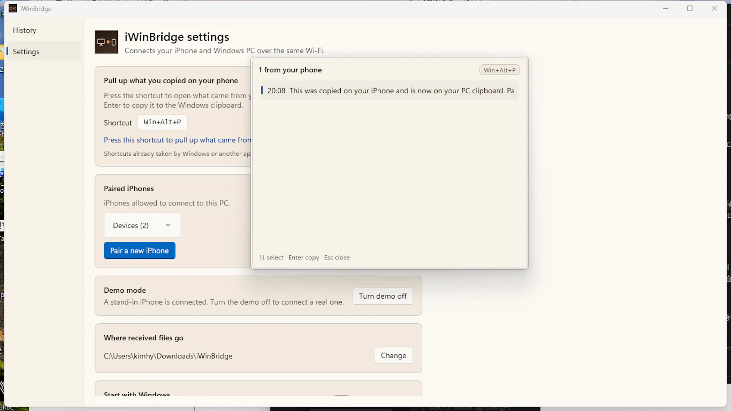Open the History page in sidebar
The image size is (731, 411).
25,30
